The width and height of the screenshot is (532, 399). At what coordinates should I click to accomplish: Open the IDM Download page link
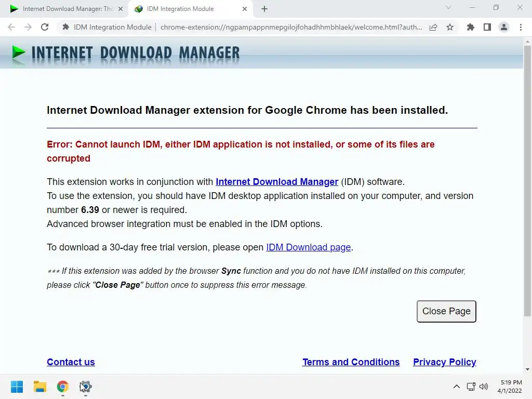pos(309,247)
